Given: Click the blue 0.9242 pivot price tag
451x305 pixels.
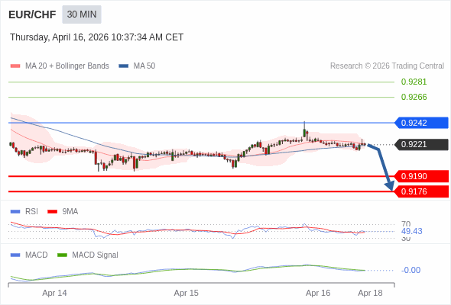Looking at the screenshot, I should click(x=421, y=123).
